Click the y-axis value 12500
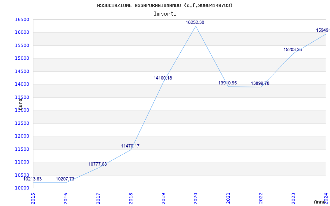 (22, 123)
